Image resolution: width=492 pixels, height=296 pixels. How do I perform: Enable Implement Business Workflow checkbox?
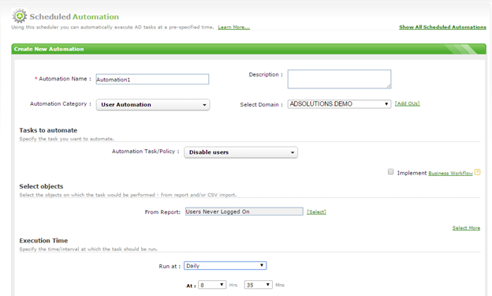pos(390,171)
